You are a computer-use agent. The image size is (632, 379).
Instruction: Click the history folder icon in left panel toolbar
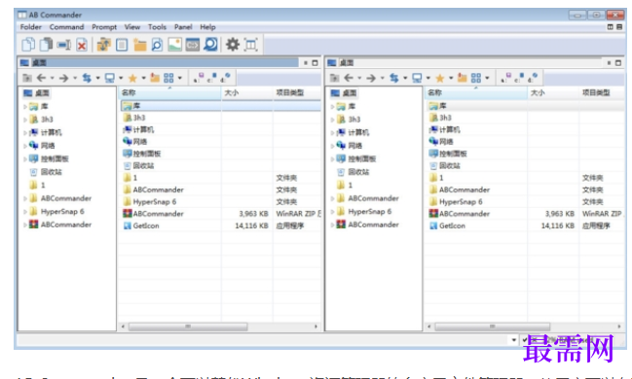[x=155, y=78]
